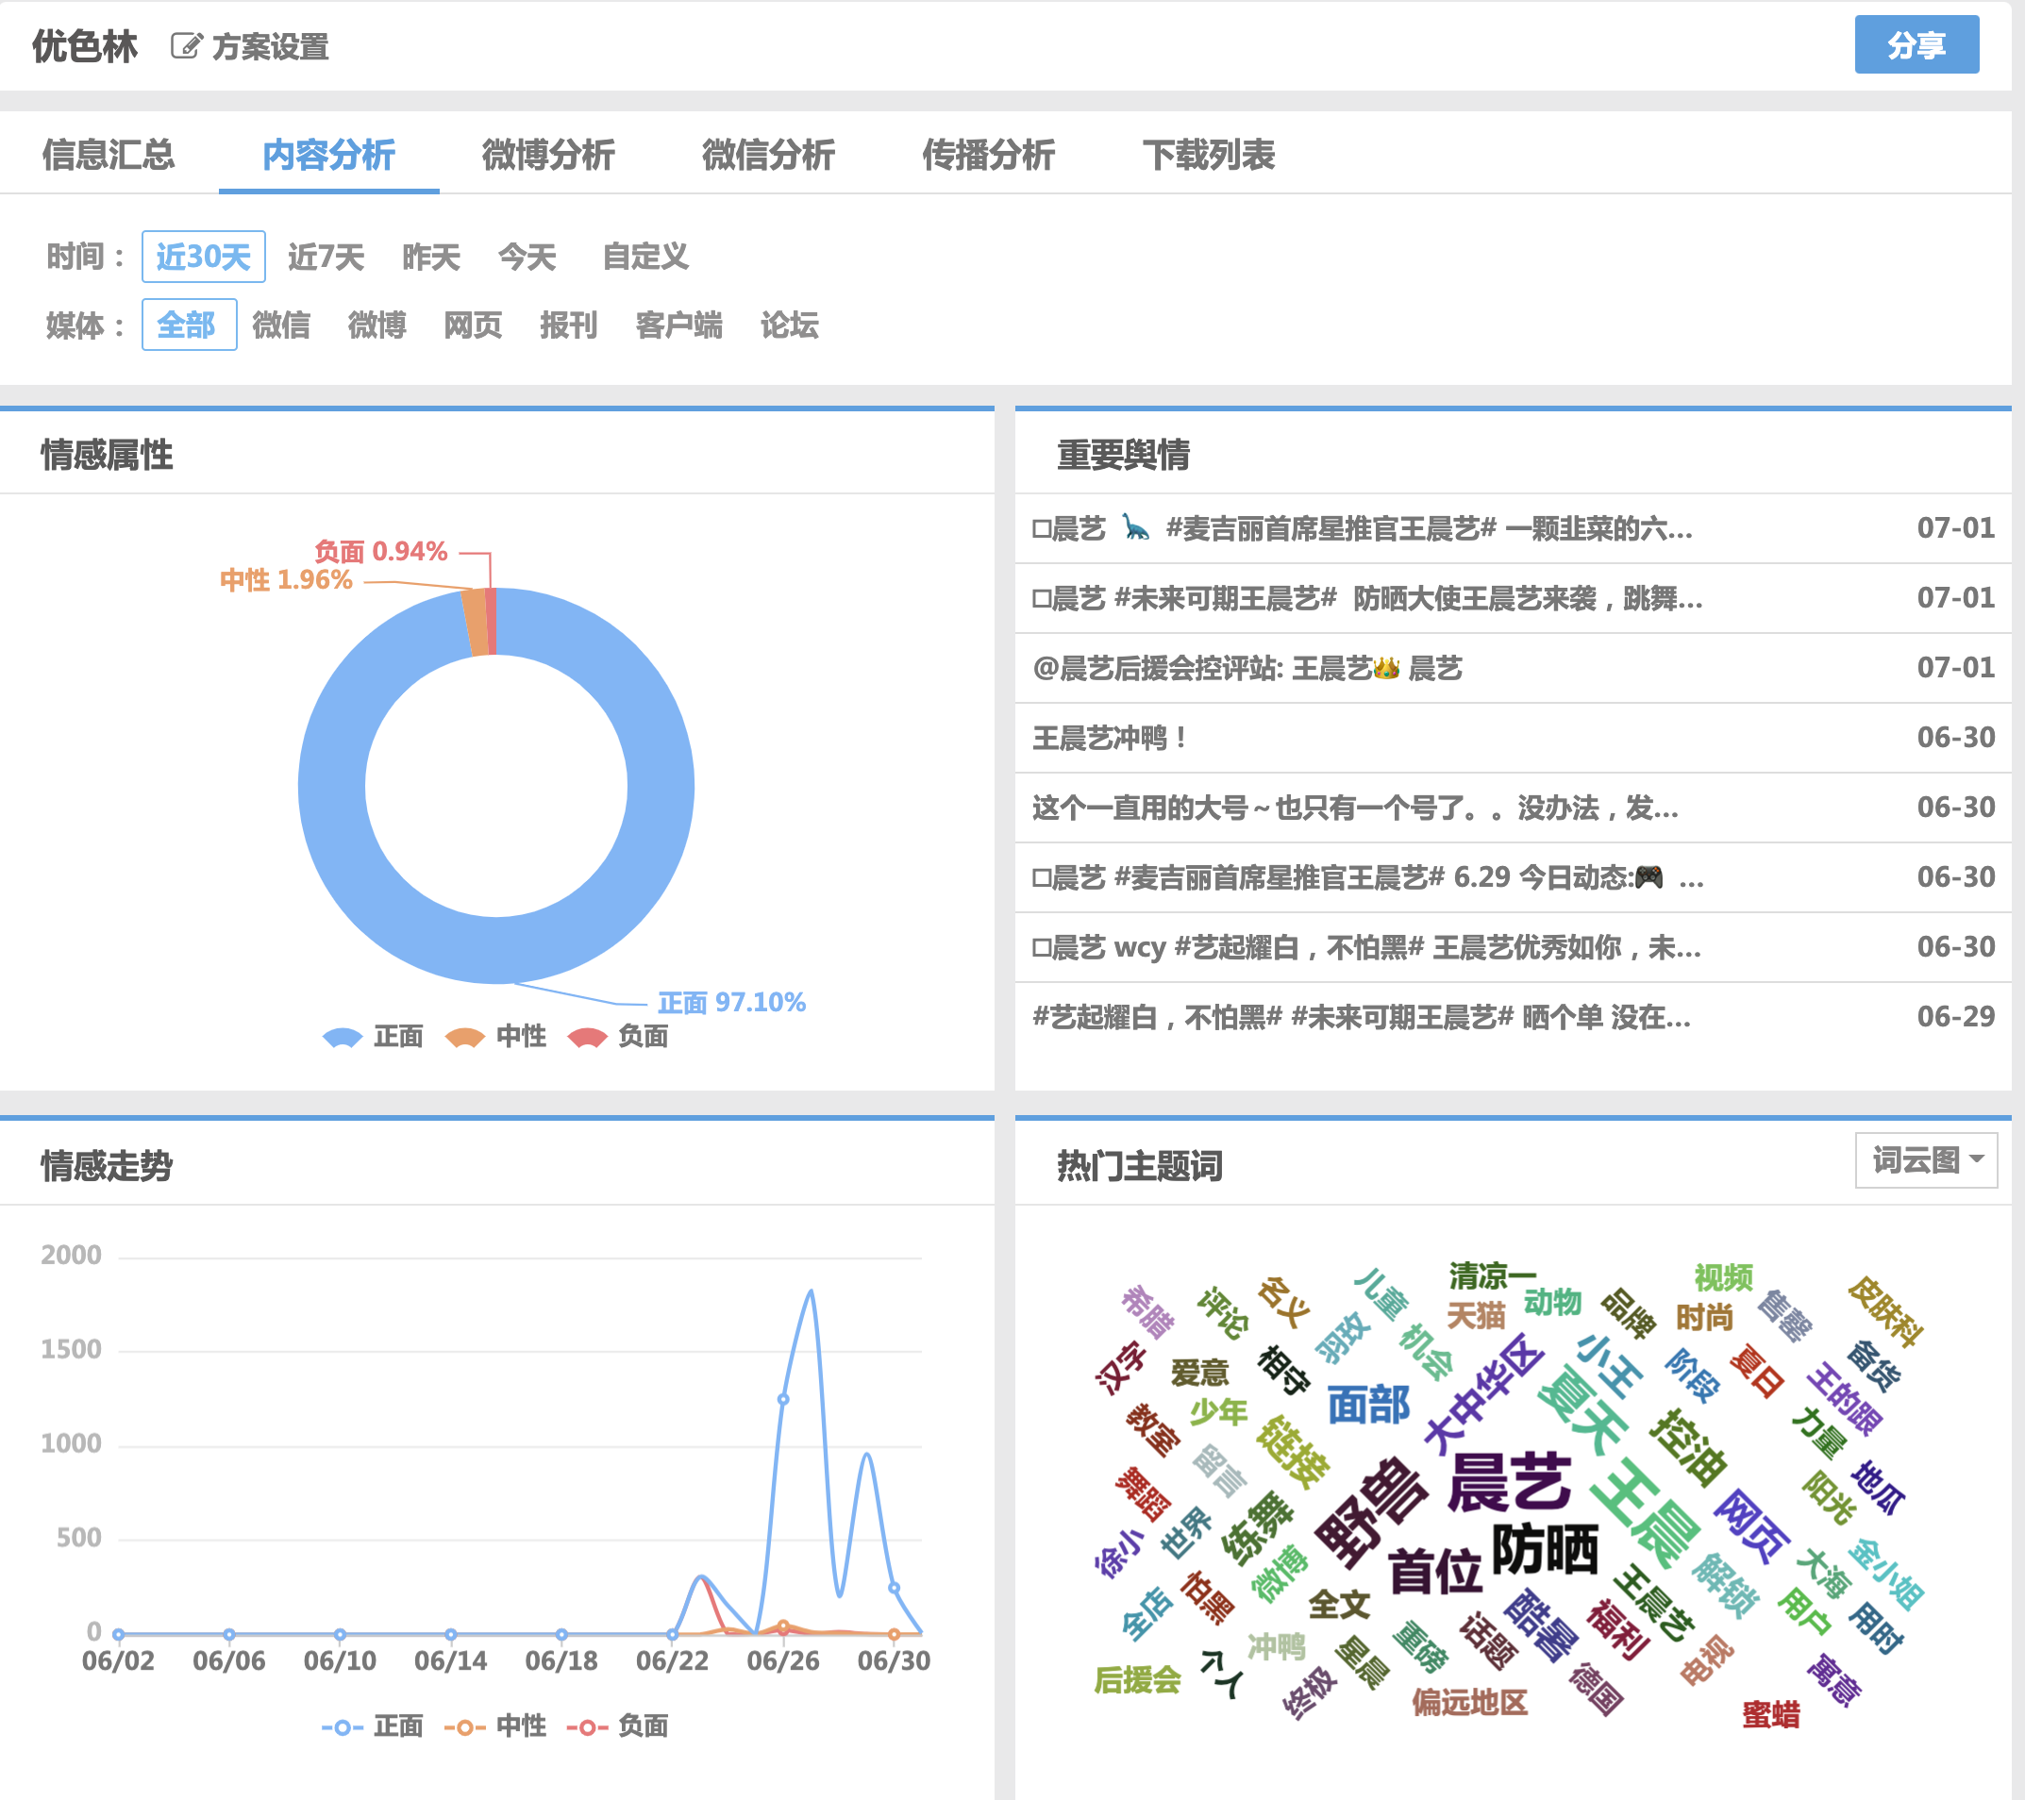Switch to the 微博分析 tab
This screenshot has height=1800, width=2025.
coord(548,155)
